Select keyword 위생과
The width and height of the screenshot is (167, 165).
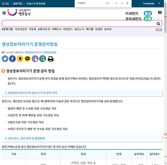[x=99, y=29]
